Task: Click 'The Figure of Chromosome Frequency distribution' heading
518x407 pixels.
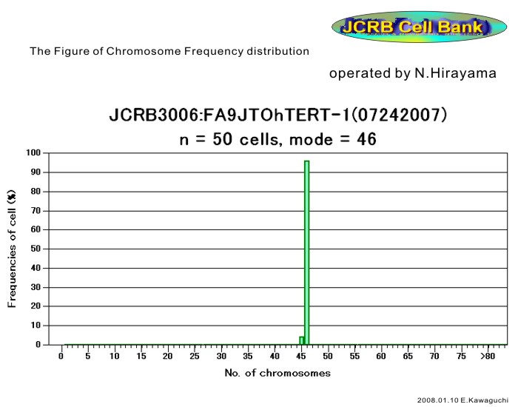Action: point(169,52)
